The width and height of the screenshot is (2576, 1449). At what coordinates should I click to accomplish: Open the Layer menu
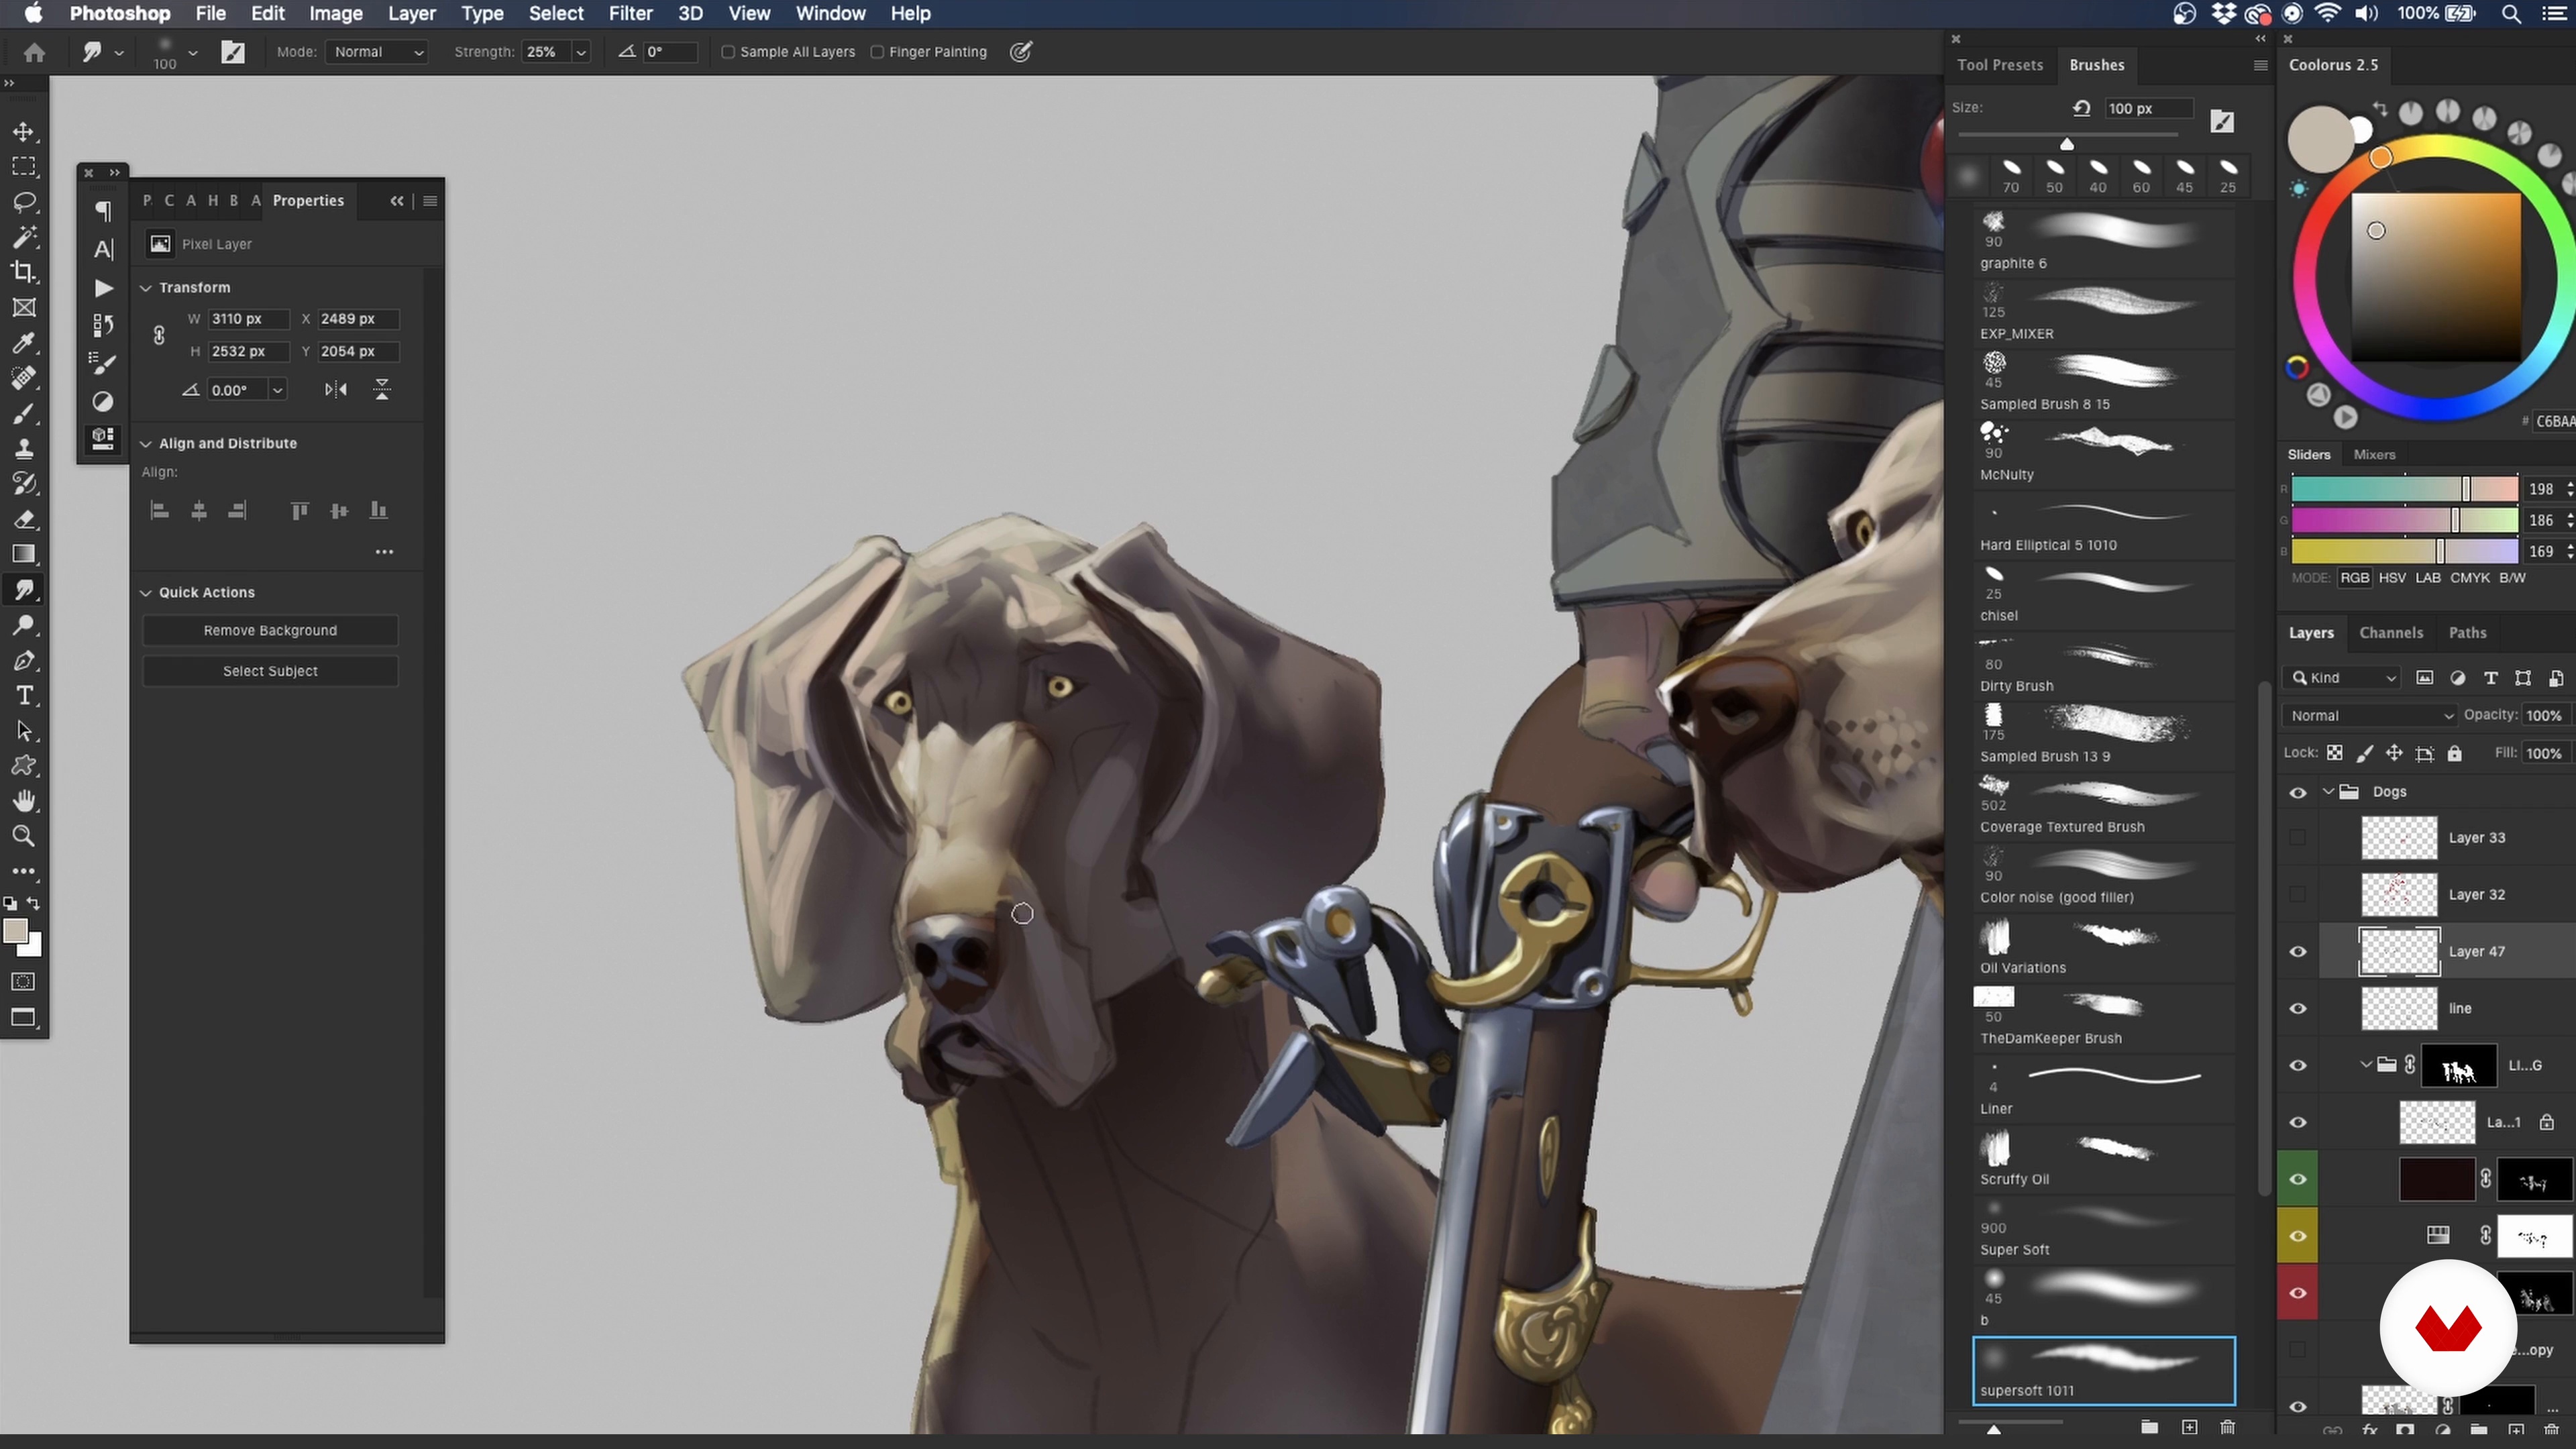click(x=412, y=14)
